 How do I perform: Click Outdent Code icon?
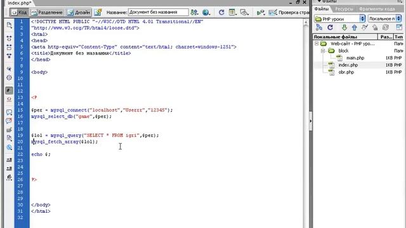[x=9, y=168]
